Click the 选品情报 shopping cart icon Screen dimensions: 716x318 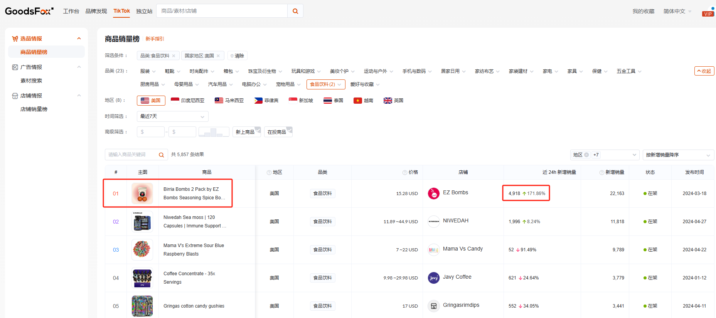(x=15, y=39)
